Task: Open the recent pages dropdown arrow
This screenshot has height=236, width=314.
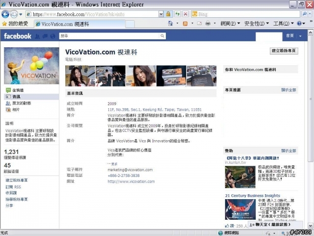Action: coord(21,14)
